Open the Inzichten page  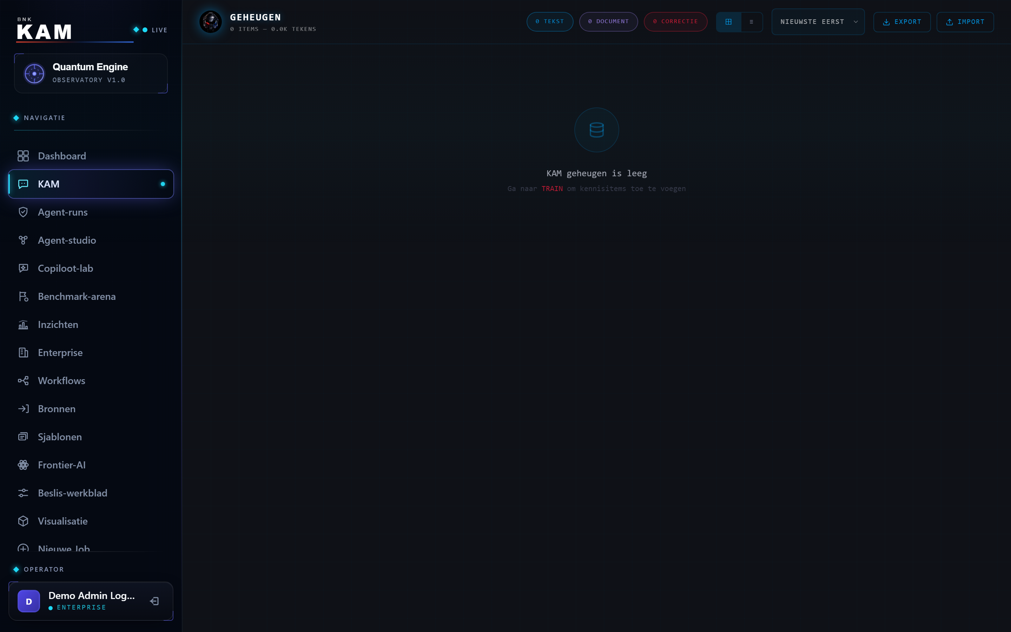click(91, 324)
